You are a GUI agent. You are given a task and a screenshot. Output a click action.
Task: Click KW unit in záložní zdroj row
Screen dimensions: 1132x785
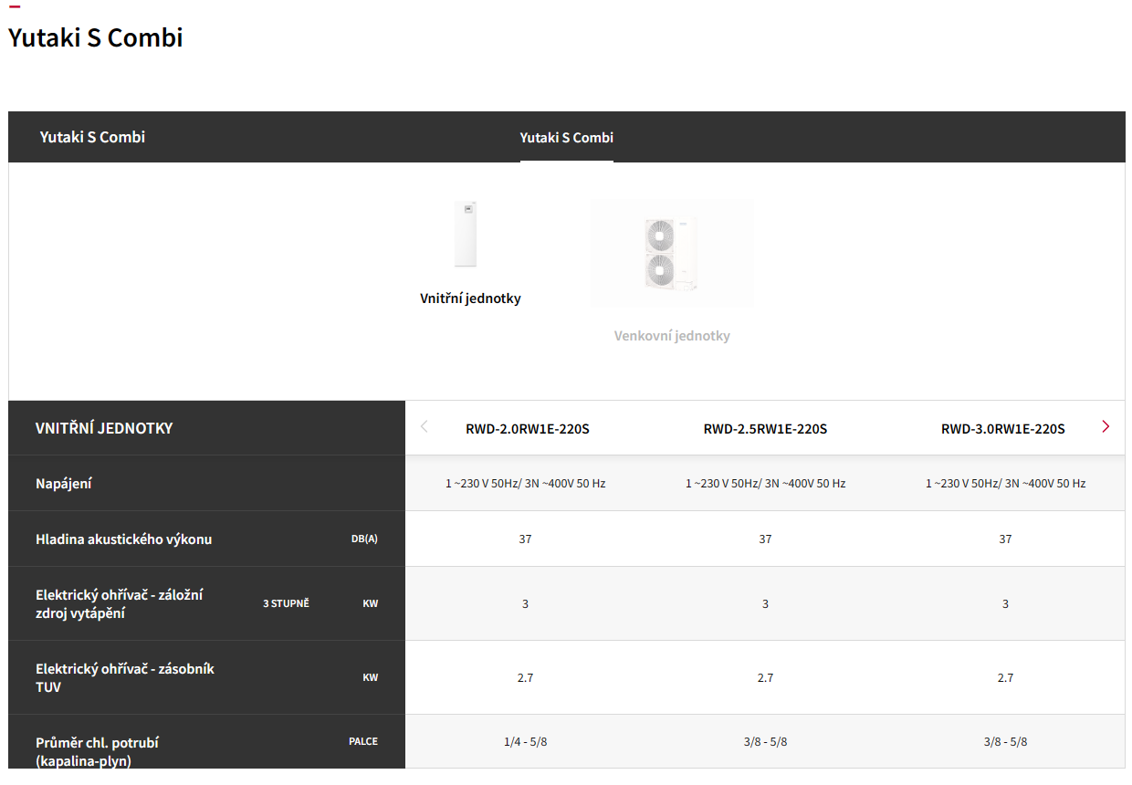(370, 604)
